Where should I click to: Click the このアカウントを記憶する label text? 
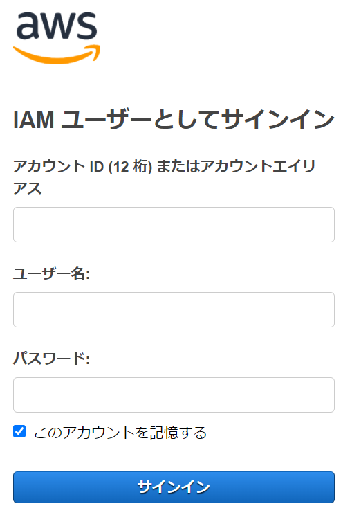pyautogui.click(x=120, y=433)
